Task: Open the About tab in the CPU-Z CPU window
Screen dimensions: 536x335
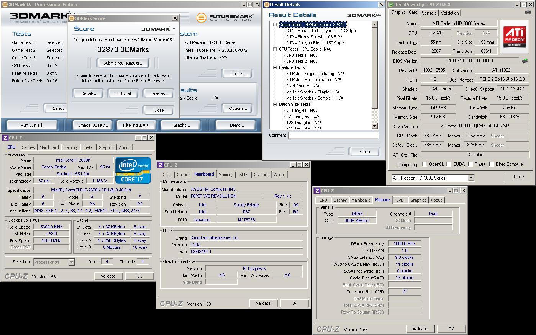Action: (124, 147)
